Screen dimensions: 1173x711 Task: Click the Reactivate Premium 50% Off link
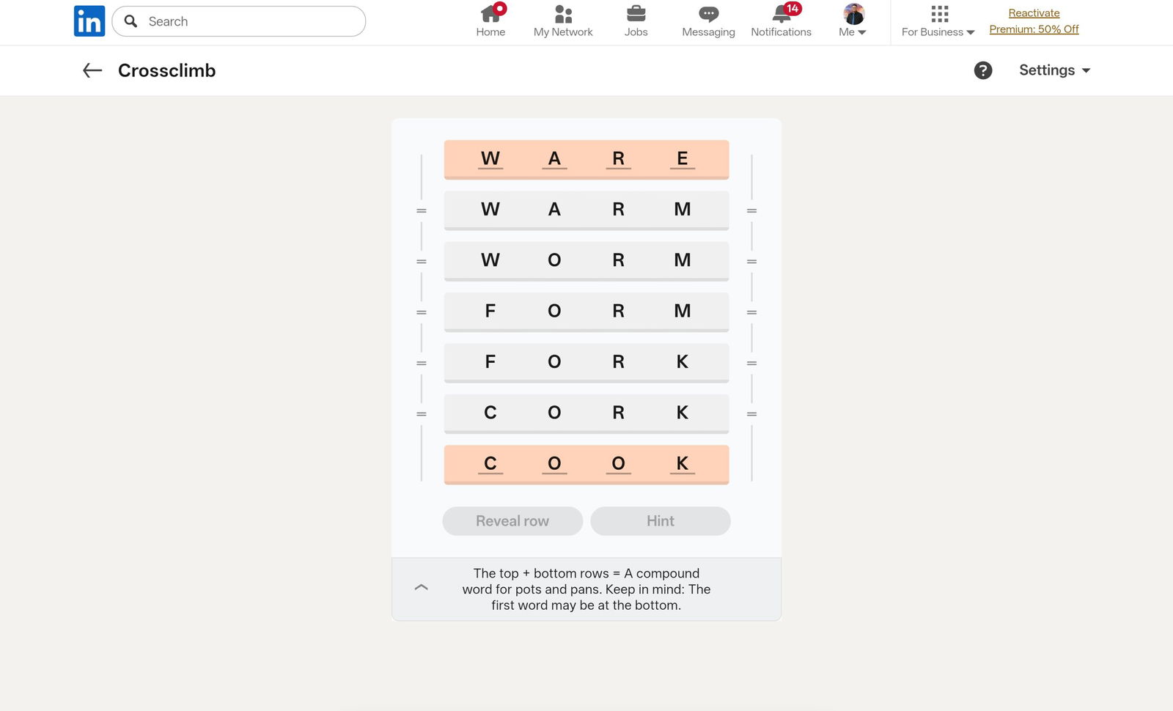point(1034,21)
